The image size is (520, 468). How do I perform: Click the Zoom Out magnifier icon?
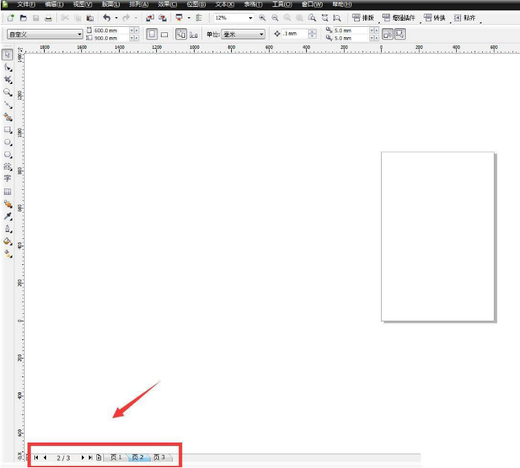tap(275, 18)
